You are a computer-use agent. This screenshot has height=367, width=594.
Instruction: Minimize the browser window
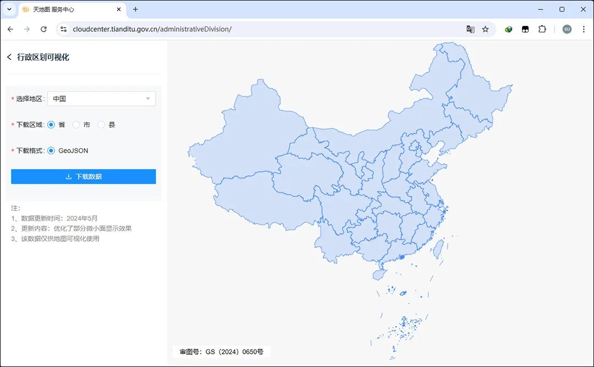point(541,9)
